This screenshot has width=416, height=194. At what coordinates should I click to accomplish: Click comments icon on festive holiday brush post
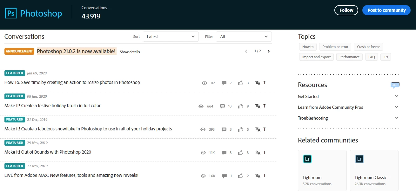tap(222, 106)
